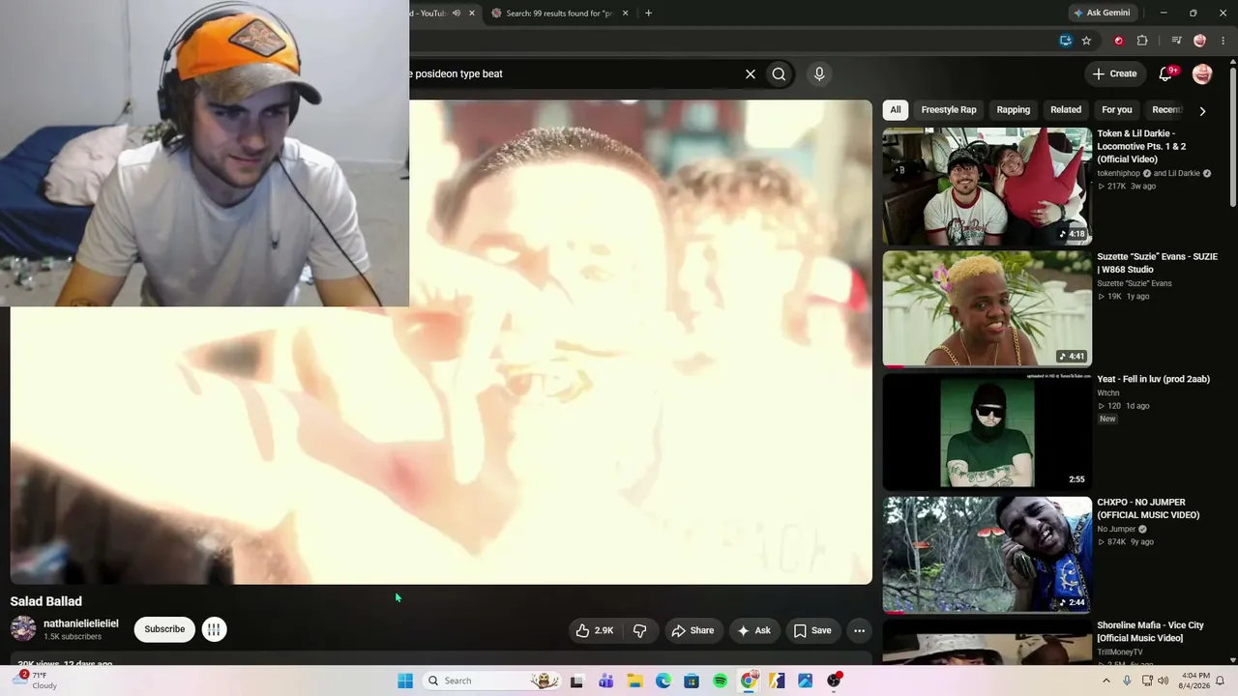Click the equalizer icon next to Subscribe
This screenshot has height=696, width=1238.
point(214,629)
